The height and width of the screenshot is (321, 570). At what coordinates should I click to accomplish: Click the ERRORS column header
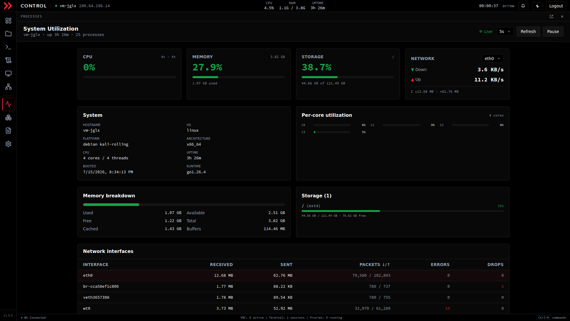(x=440, y=265)
